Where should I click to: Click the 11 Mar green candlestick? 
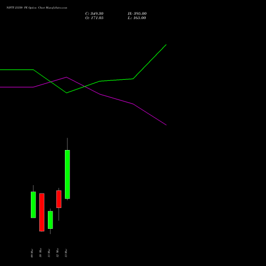(50, 220)
